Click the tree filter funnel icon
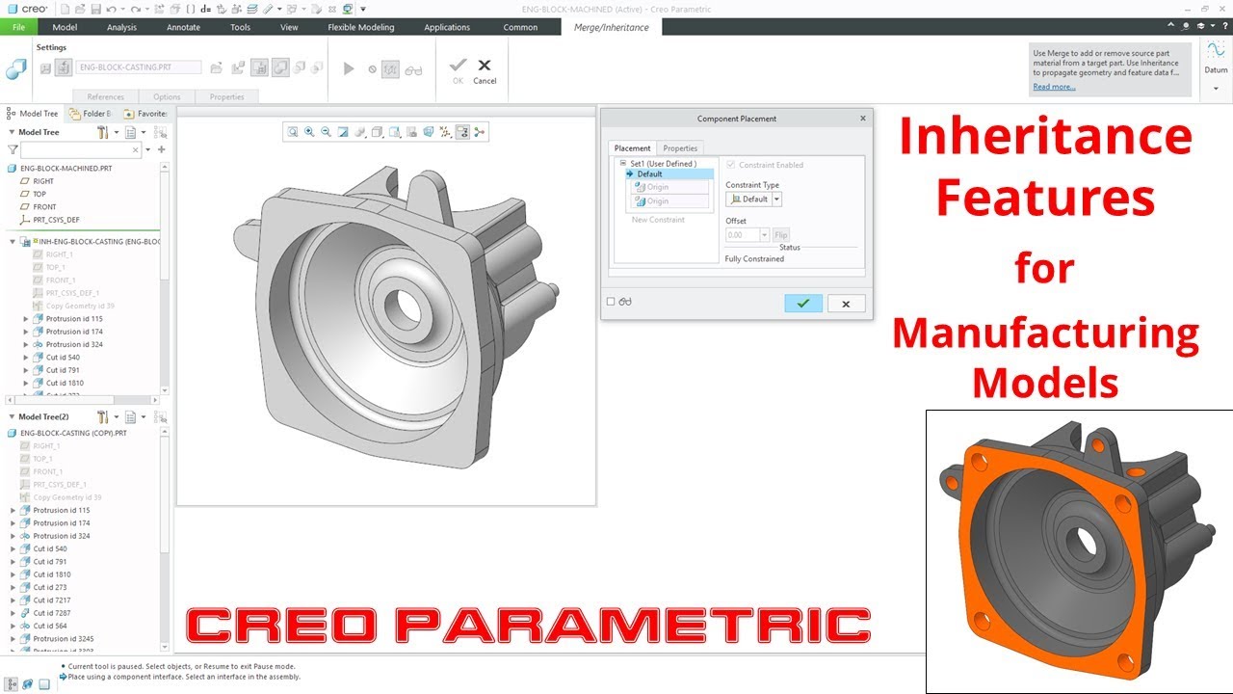Viewport: 1233px width, 694px height. 13,149
